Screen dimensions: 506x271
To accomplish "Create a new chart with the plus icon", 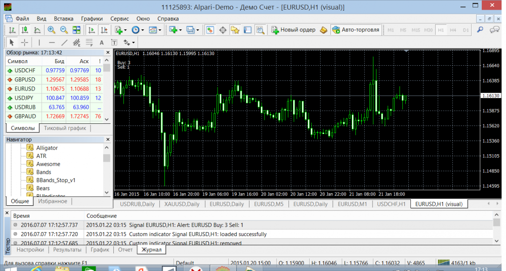I will coord(173,30).
